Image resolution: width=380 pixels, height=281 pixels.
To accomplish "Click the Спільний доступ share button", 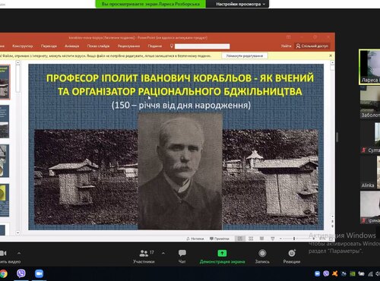I will click(x=312, y=46).
